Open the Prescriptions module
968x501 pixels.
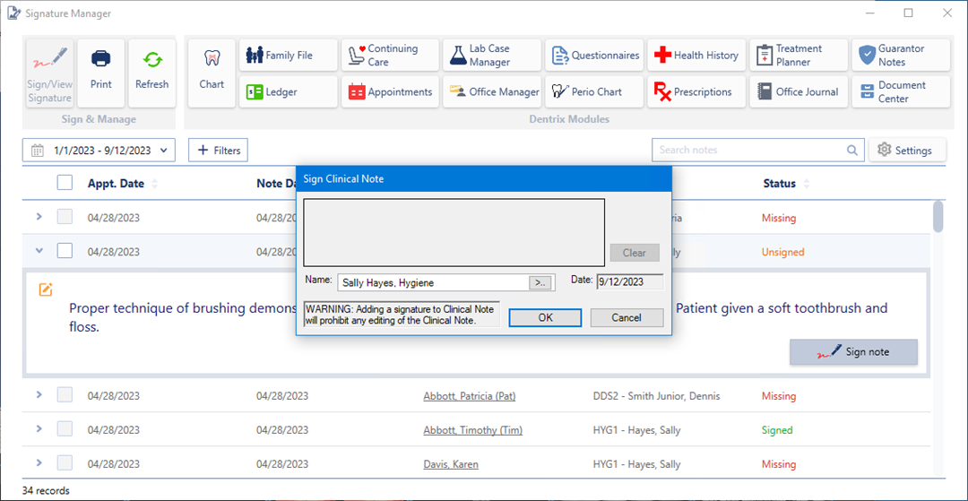[696, 91]
